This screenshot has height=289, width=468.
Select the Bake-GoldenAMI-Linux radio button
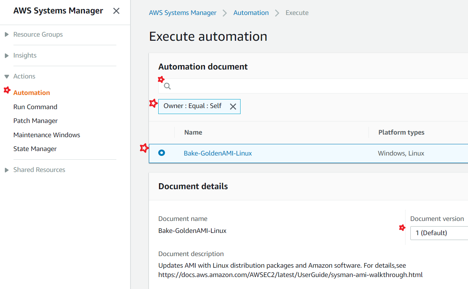[162, 153]
